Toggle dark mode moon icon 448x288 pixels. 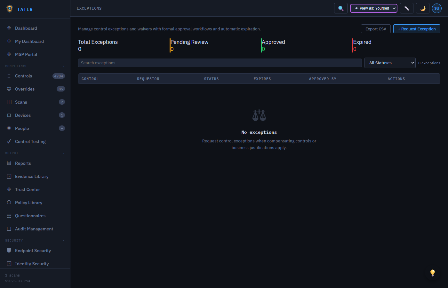click(x=423, y=8)
